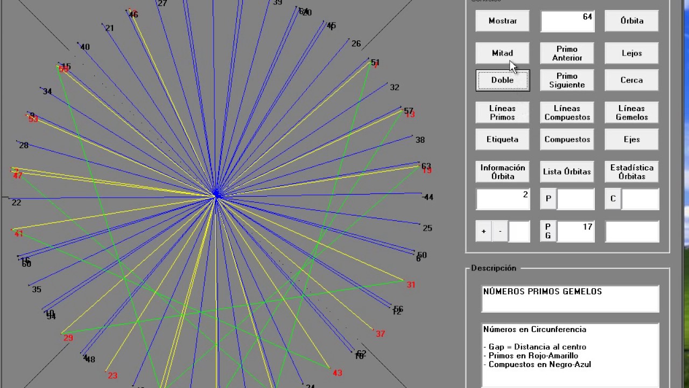Screen dimensions: 689x388
Task: Click the black number label 40
Action: pos(85,47)
